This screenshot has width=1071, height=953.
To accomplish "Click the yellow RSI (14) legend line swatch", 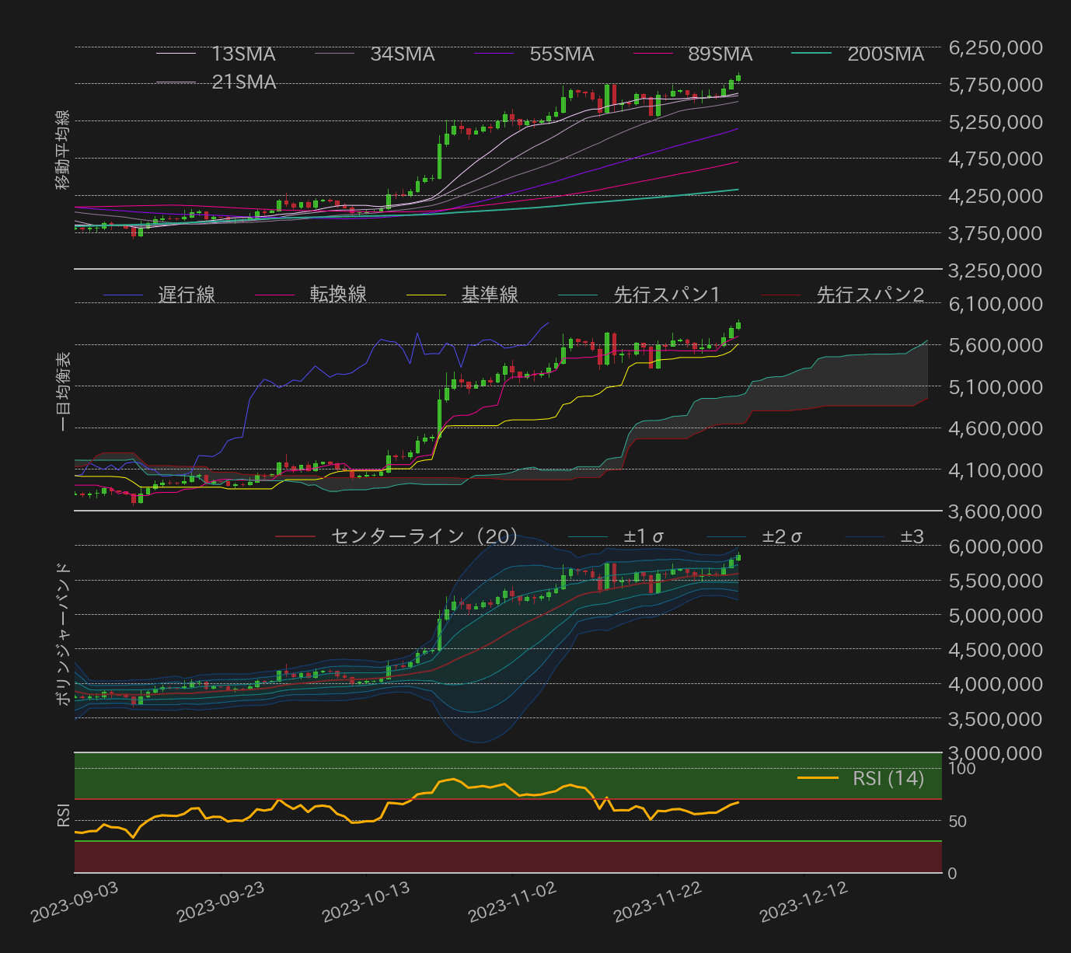I will (x=818, y=779).
